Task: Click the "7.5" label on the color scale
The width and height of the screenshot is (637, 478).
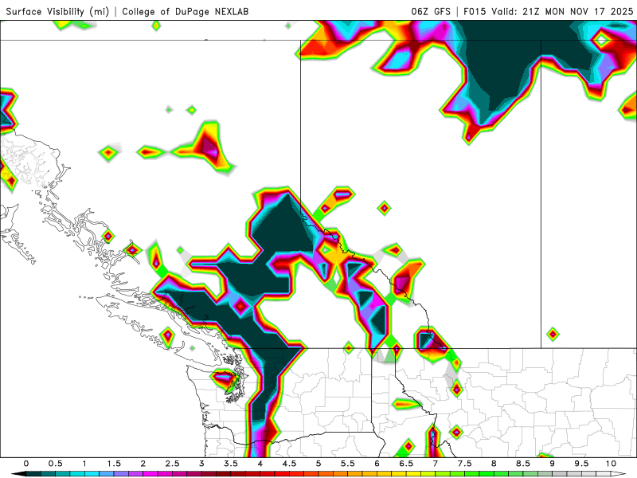Action: (465, 464)
